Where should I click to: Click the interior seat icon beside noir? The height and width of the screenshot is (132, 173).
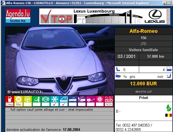pos(169,76)
